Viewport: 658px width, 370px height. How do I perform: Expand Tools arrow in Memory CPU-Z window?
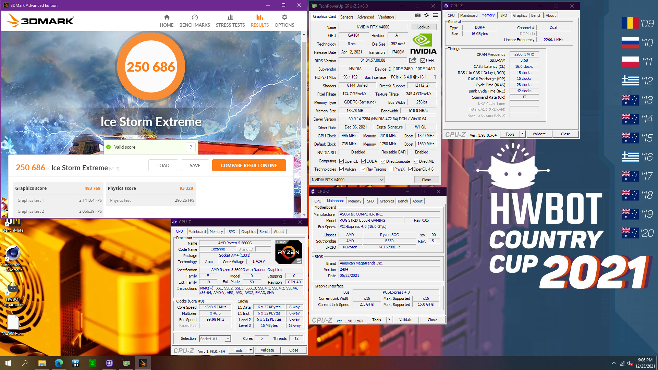tap(523, 134)
